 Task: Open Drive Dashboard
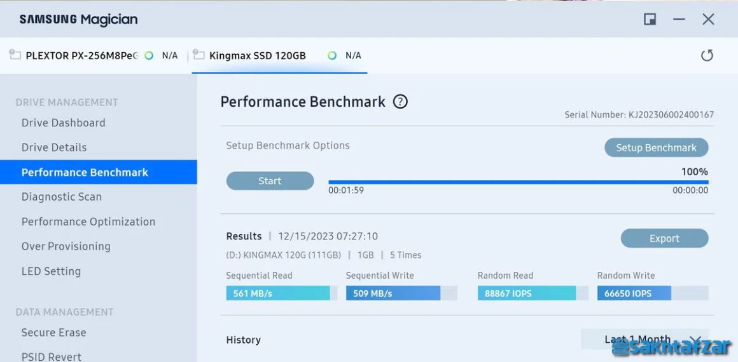[64, 123]
